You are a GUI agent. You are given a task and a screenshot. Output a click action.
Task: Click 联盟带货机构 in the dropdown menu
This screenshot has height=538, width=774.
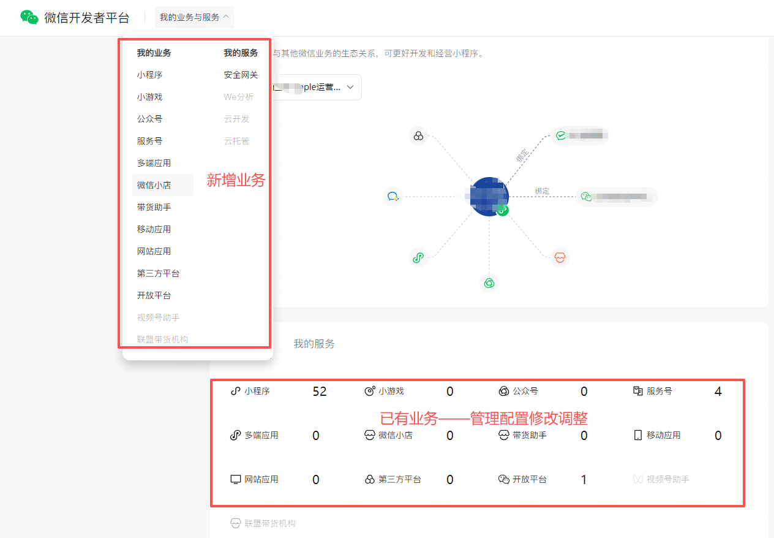pos(163,339)
